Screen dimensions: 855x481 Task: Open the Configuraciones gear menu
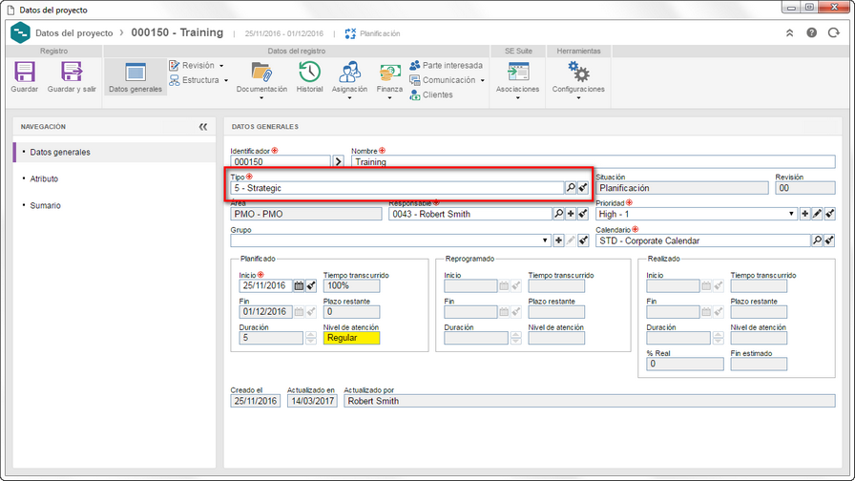tap(578, 79)
